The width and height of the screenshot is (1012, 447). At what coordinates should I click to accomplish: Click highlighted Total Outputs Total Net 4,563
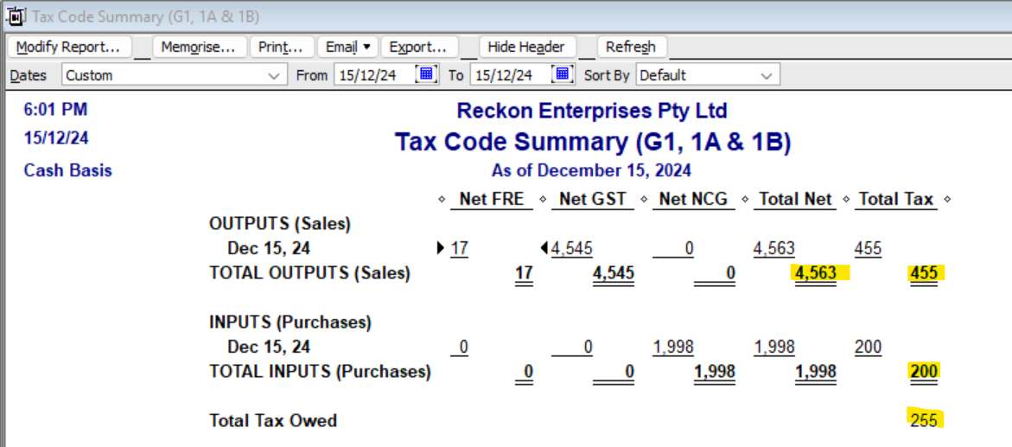click(816, 273)
